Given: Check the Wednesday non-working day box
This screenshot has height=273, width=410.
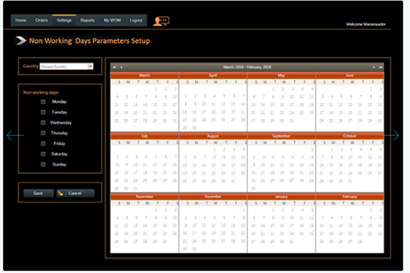Looking at the screenshot, I should pyautogui.click(x=43, y=123).
